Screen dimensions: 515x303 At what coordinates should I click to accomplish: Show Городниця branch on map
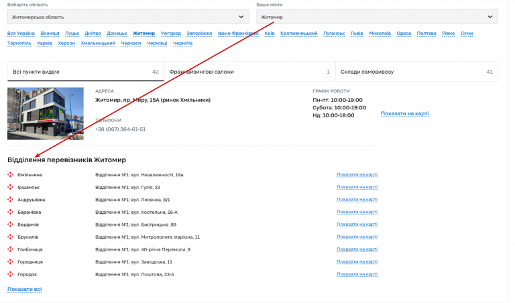click(x=357, y=262)
